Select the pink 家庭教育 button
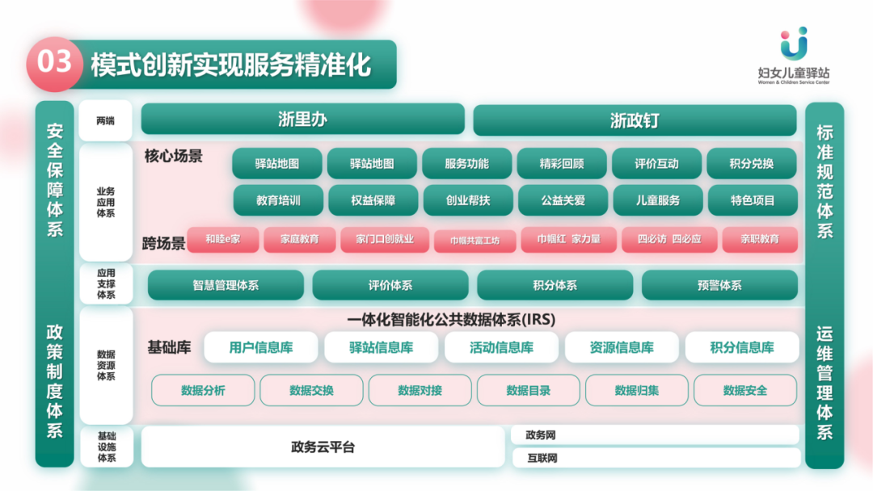The height and width of the screenshot is (491, 873). pos(300,239)
